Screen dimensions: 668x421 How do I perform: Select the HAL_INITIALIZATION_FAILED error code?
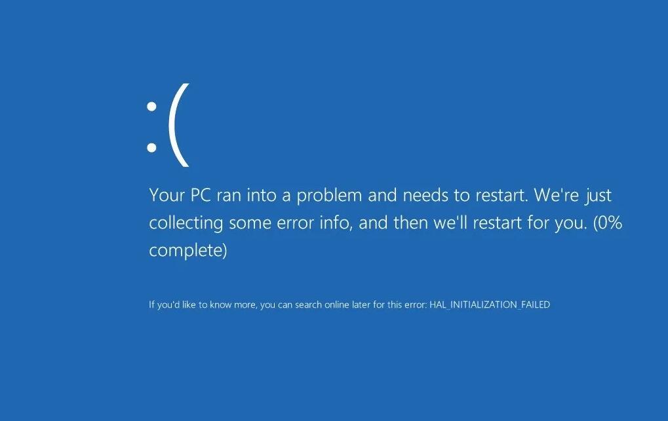490,305
